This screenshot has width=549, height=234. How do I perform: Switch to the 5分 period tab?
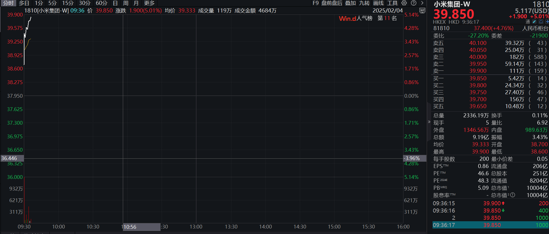[x=52, y=3]
